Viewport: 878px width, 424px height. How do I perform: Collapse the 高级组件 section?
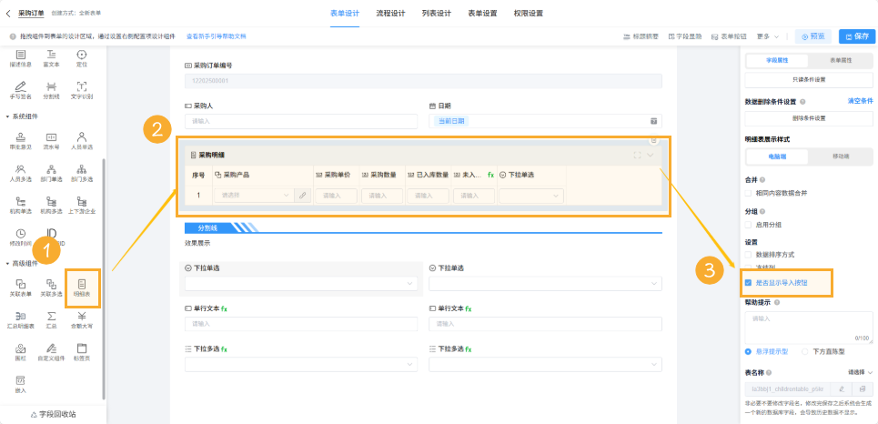(8, 263)
